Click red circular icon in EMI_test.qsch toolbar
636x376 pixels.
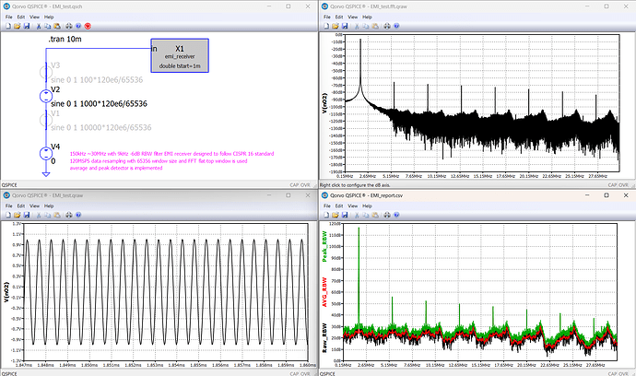88,26
